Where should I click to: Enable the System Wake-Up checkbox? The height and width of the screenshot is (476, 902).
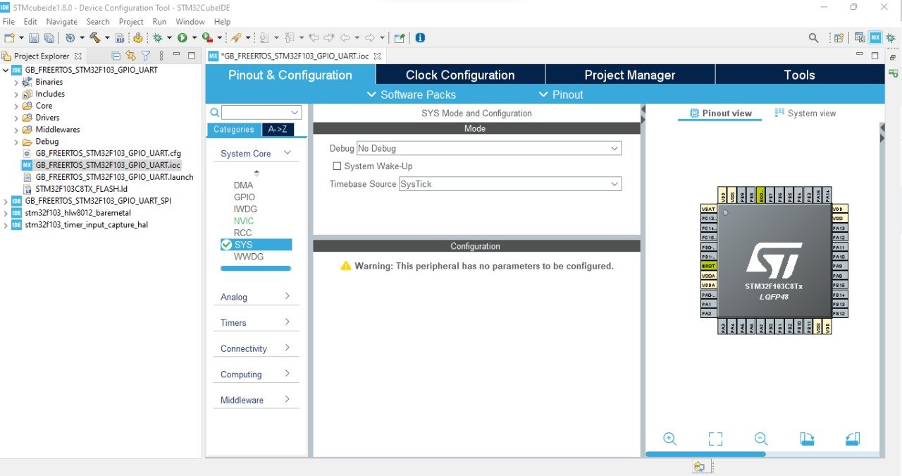coord(337,166)
